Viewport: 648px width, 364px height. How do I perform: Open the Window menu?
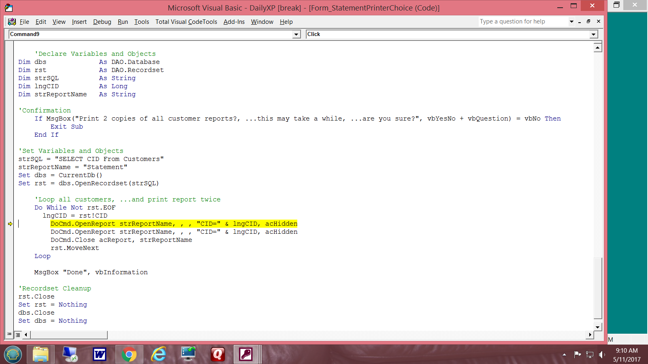tap(262, 22)
